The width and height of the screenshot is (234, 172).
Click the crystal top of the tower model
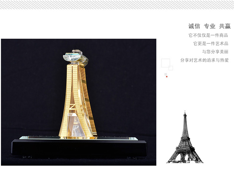click(76, 57)
